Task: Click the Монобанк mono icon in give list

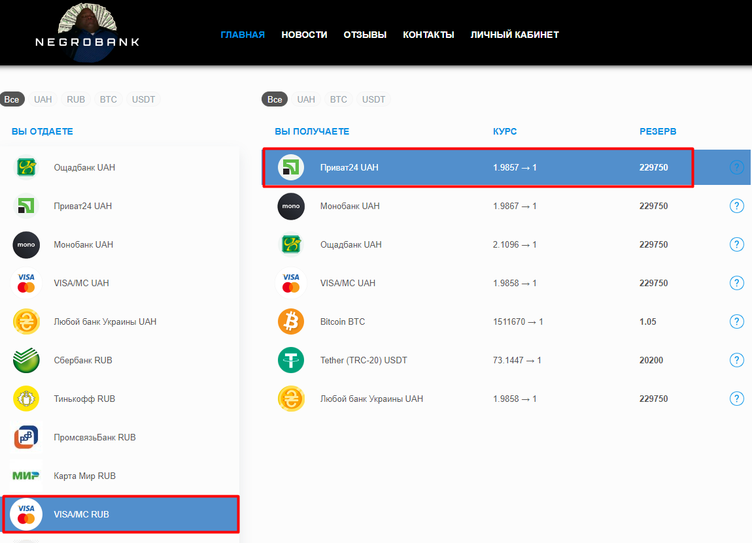Action: 26,244
